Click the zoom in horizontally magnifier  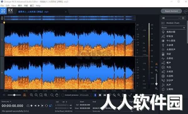(x=31, y=95)
